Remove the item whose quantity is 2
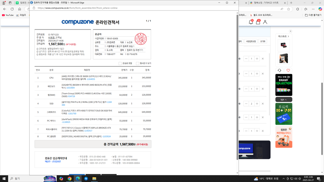Image resolution: width=324 pixels, height=182 pixels. pos(262,104)
